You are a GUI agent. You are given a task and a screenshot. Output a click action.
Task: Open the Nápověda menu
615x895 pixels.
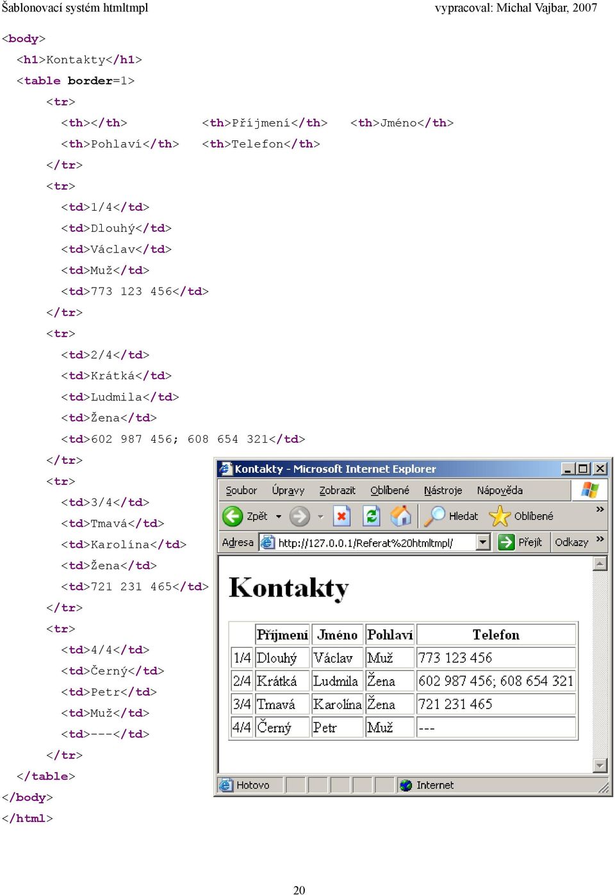(500, 490)
